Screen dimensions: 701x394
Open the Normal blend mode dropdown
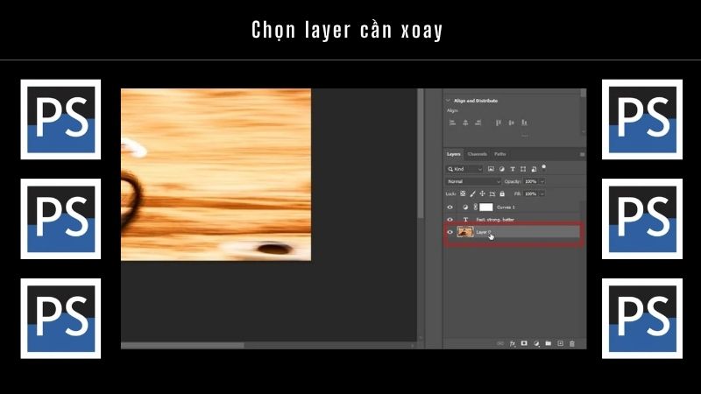(473, 181)
